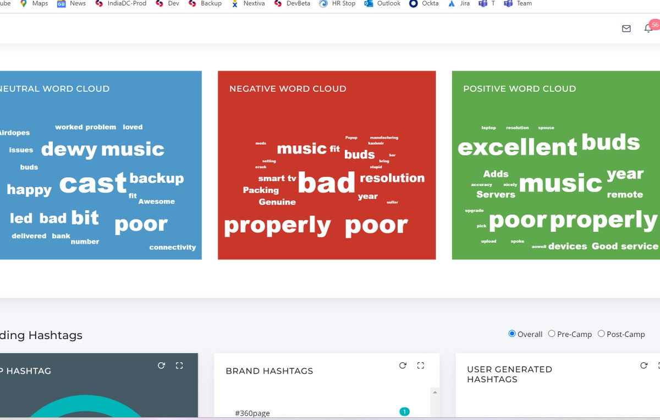Screen dimensions: 660x420
Task: Click 'devices' in positive word cloud
Action: pos(568,246)
